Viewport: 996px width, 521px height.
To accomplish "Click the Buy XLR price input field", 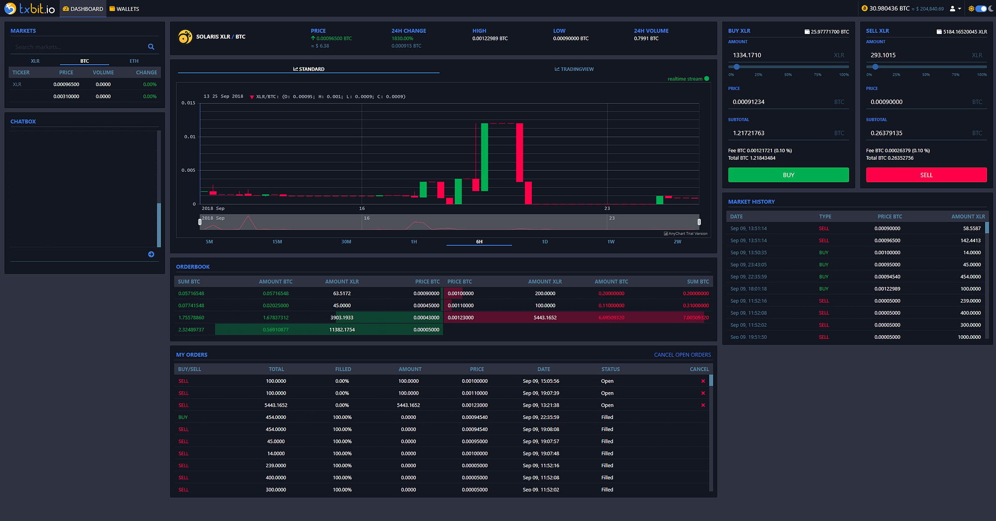I will (788, 102).
